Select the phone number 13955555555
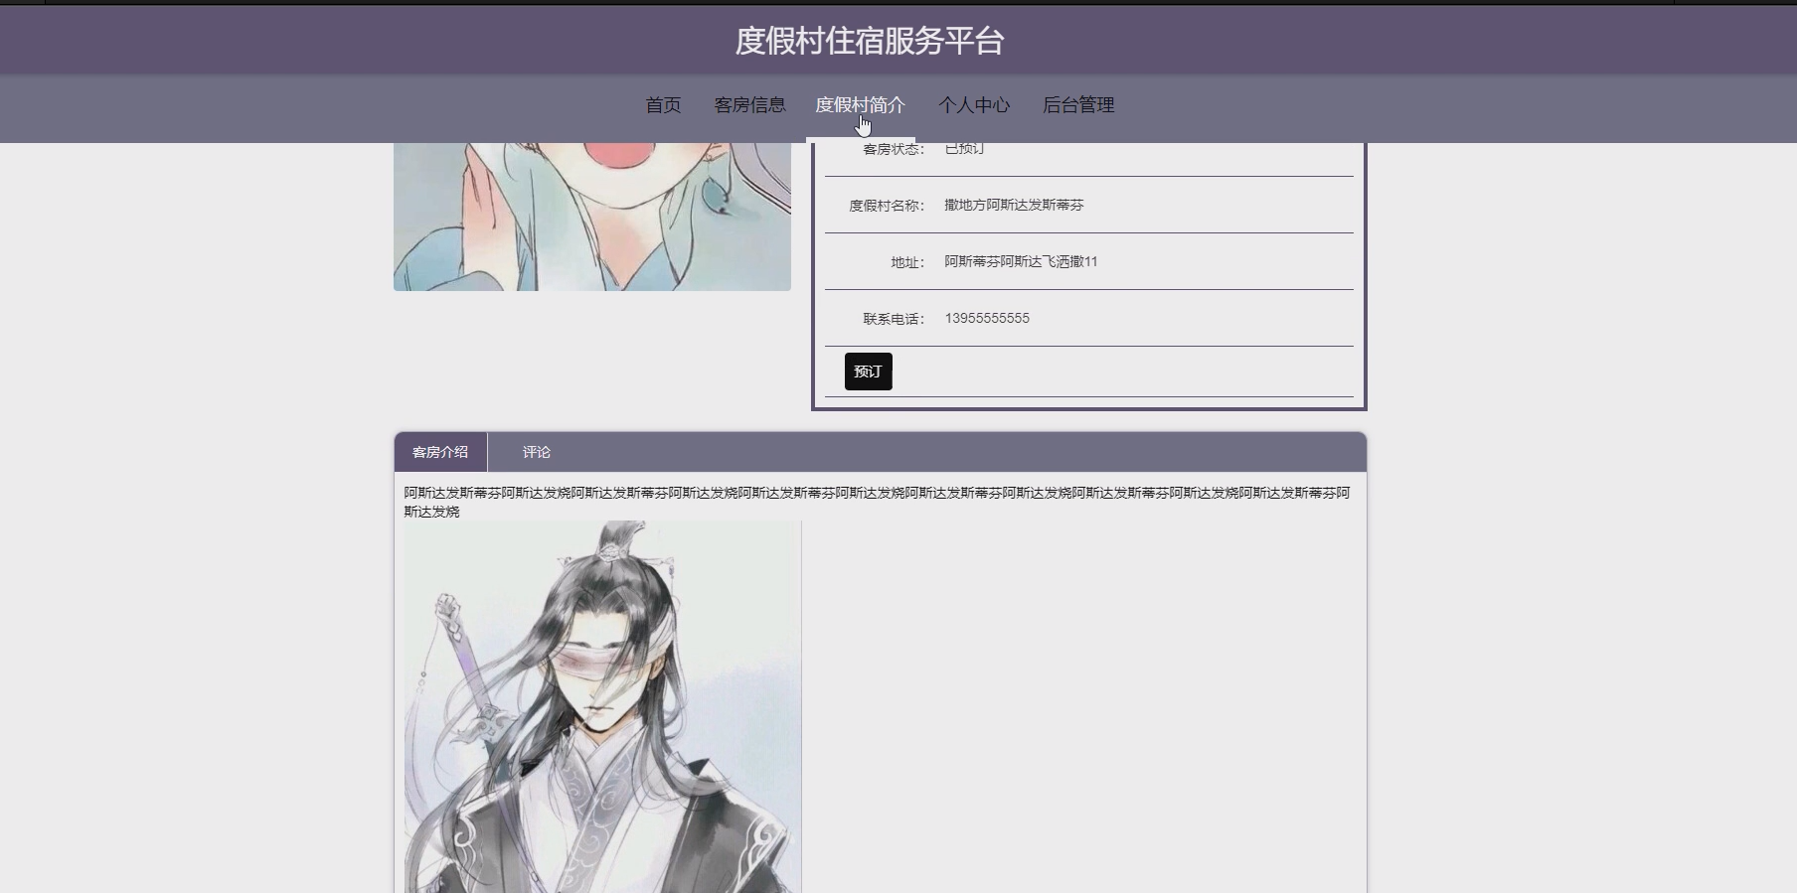The image size is (1797, 893). point(987,318)
